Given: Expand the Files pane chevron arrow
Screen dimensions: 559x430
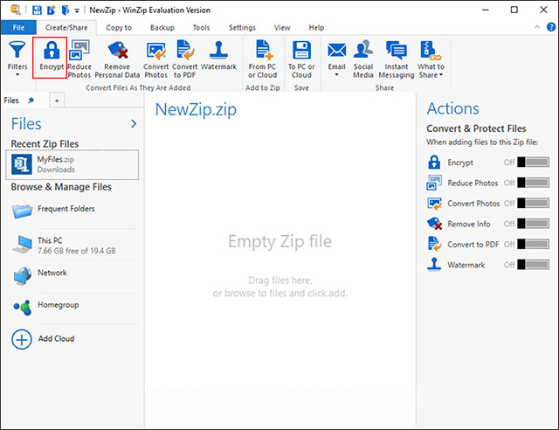Looking at the screenshot, I should (134, 124).
